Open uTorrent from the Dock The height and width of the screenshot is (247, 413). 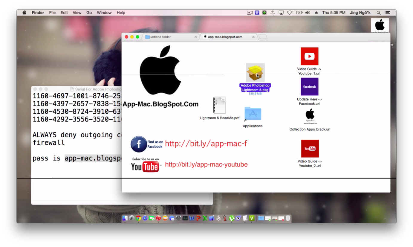coord(232,218)
